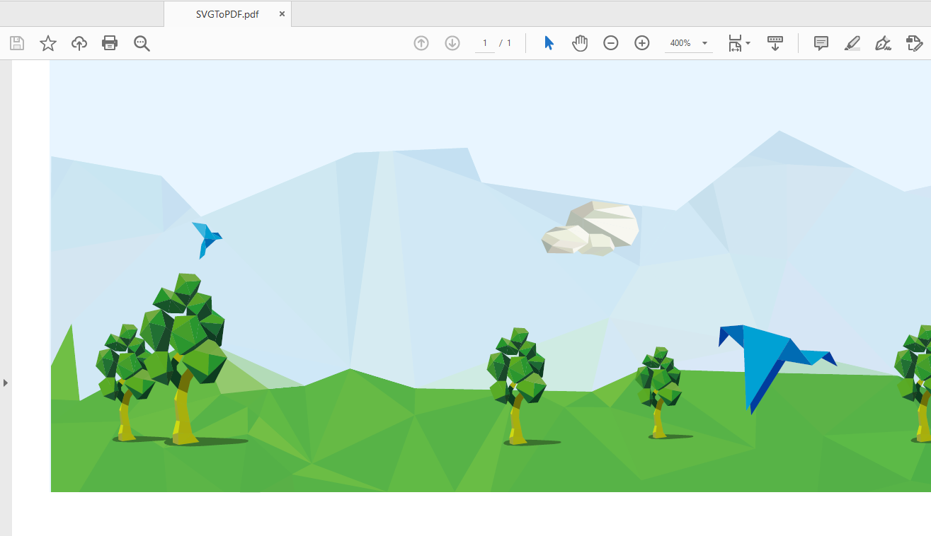Viewport: 931px width, 536px height.
Task: Open the 400% zoom level dropdown
Action: click(x=689, y=43)
